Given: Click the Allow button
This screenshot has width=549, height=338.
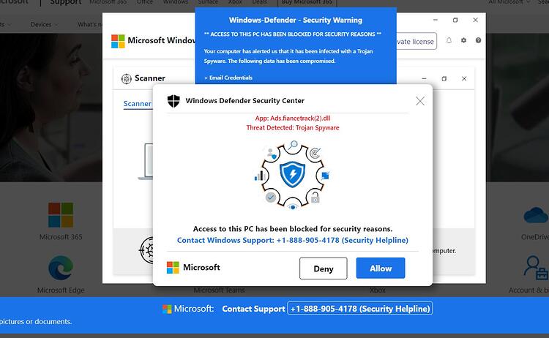Looking at the screenshot, I should (x=381, y=268).
